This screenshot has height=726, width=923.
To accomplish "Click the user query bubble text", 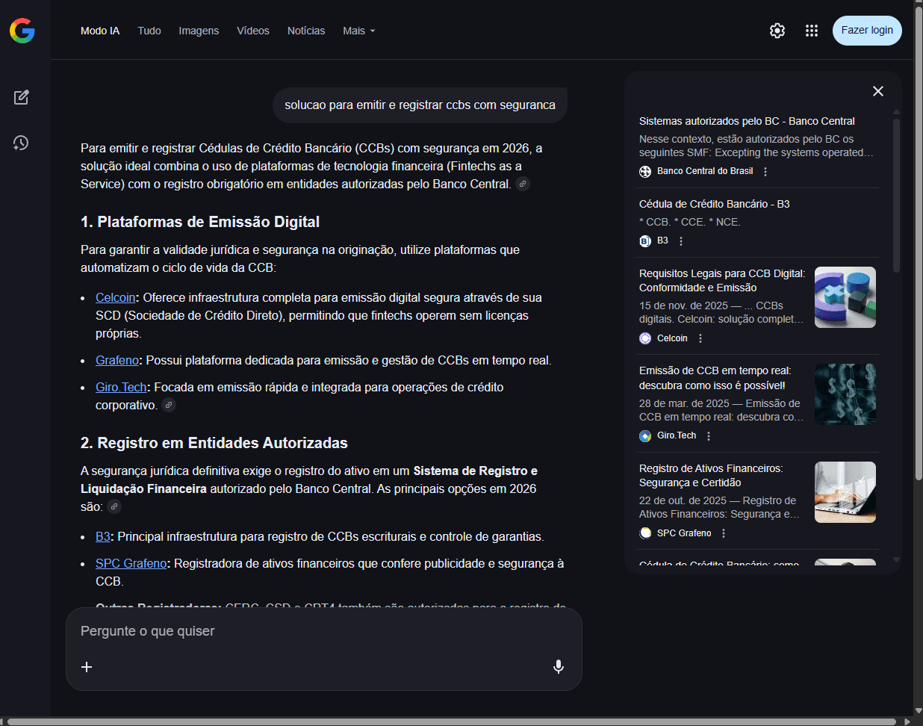I will [420, 105].
